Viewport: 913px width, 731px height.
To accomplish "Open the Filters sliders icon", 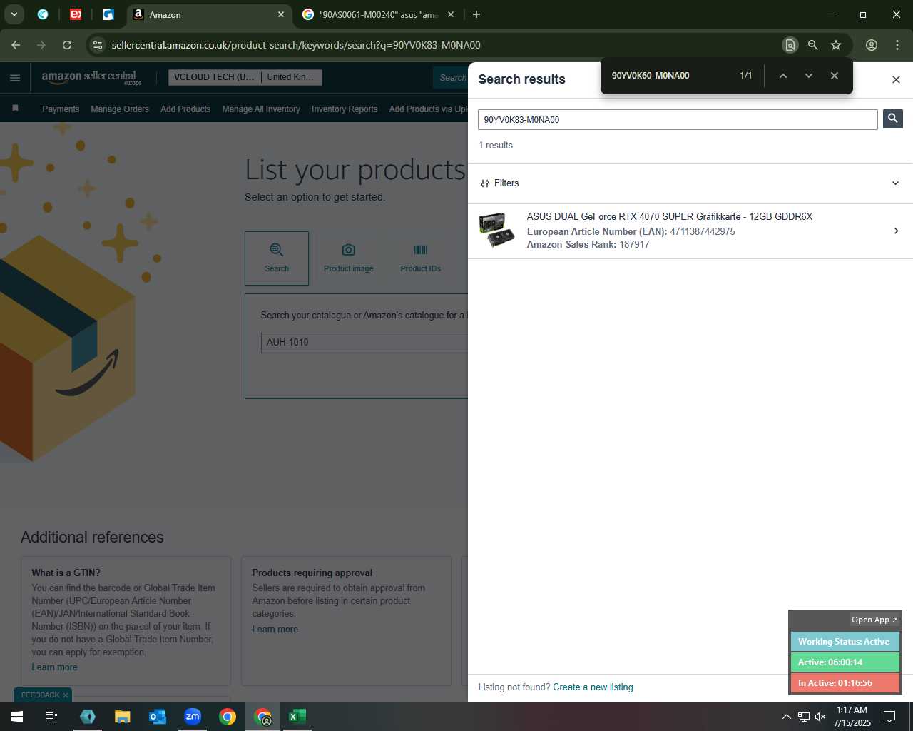I will tap(485, 183).
